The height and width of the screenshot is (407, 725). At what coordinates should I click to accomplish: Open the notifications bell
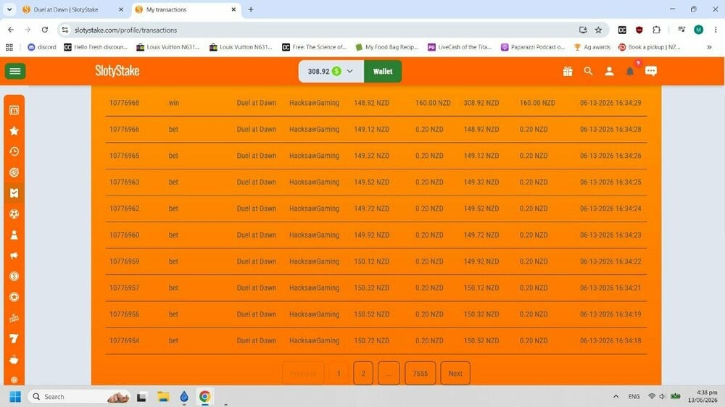630,71
